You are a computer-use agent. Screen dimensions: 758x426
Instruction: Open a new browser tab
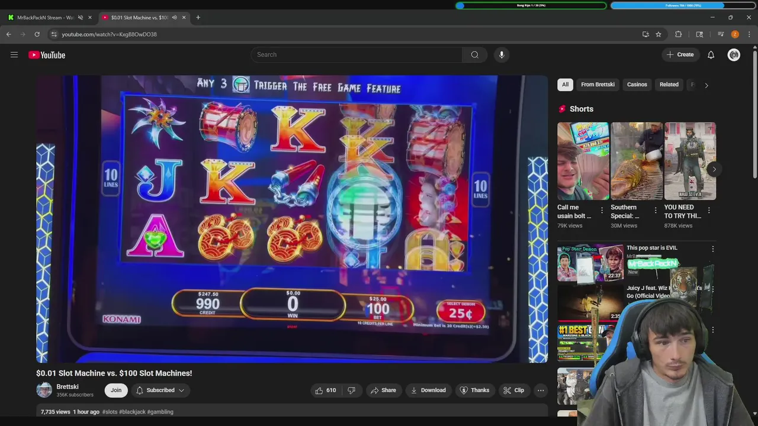click(x=198, y=17)
